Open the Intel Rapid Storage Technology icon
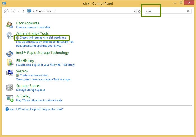The width and height of the screenshot is (196, 137). click(10, 53)
